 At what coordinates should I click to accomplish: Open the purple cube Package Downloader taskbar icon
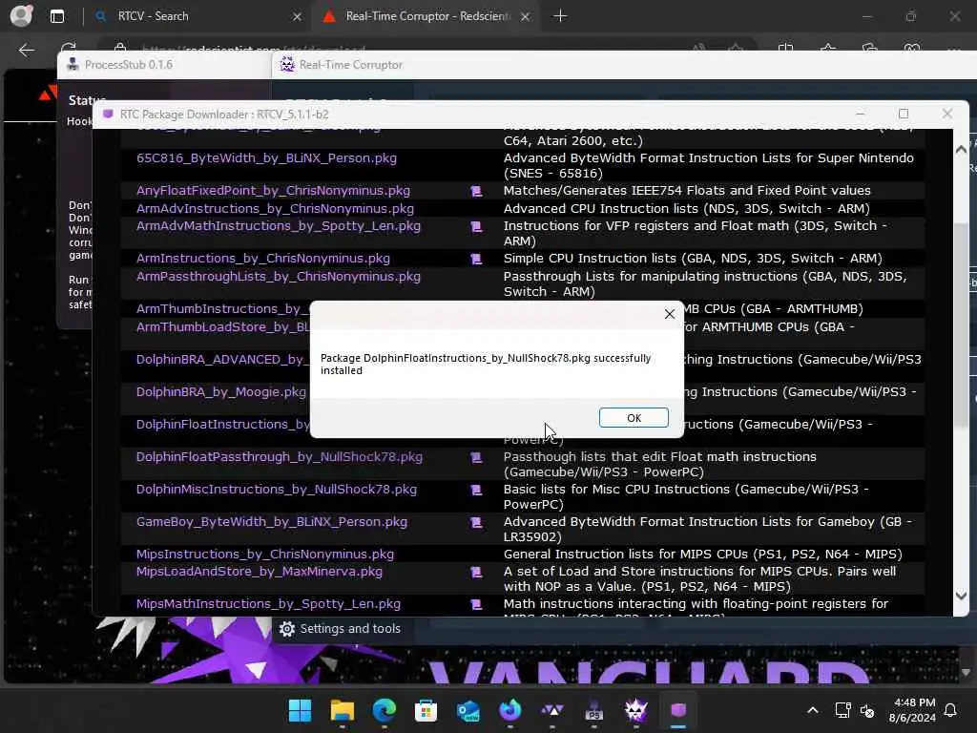tap(678, 710)
